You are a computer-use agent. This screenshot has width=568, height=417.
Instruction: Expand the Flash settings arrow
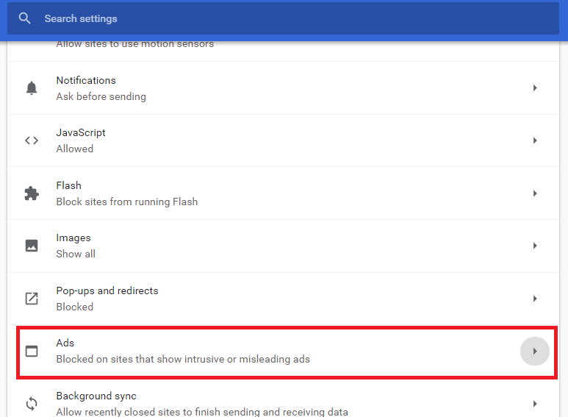click(535, 193)
